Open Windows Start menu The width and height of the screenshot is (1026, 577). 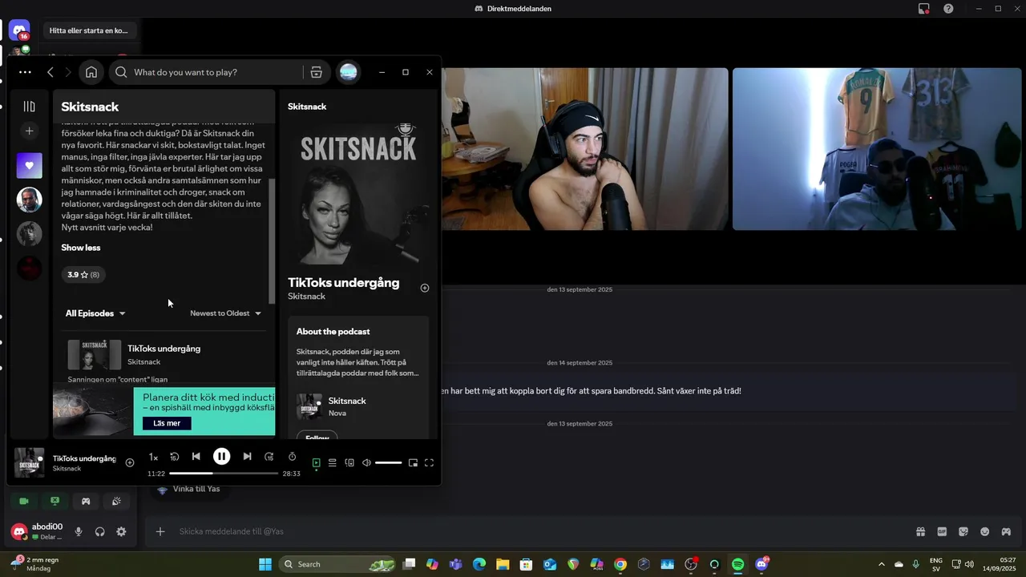pos(265,564)
